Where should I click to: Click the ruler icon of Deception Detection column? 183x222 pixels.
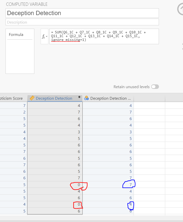[x=32, y=98]
